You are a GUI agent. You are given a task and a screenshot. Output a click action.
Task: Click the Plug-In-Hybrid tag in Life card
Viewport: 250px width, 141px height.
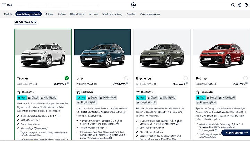tap(87, 102)
